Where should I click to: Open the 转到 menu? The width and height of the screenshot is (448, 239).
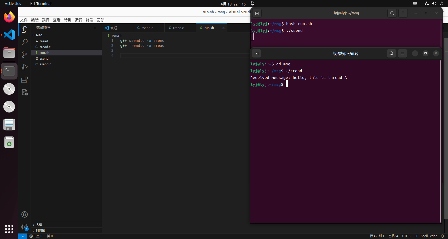point(68,20)
